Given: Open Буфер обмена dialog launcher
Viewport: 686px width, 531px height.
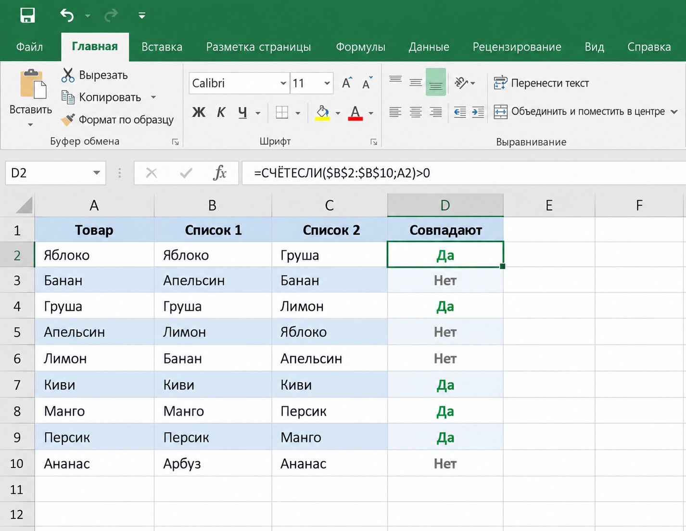Looking at the screenshot, I should tap(175, 142).
